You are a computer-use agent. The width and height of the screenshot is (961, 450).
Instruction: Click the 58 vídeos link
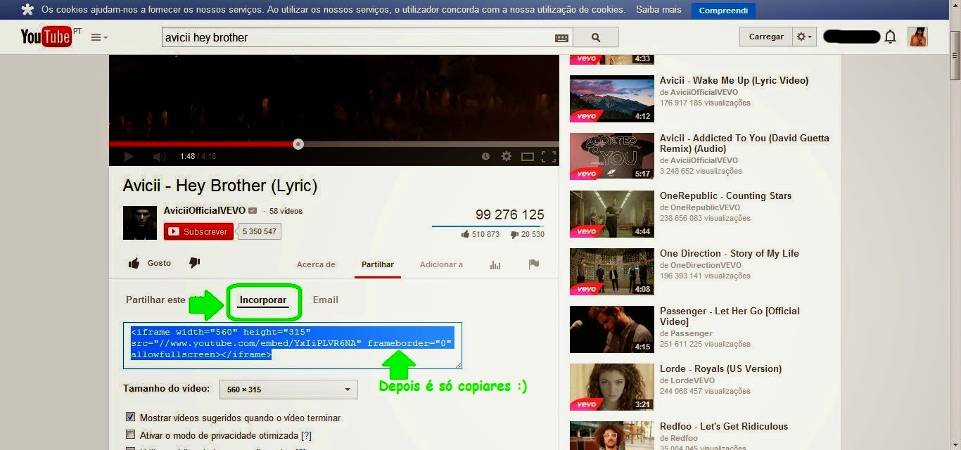286,211
